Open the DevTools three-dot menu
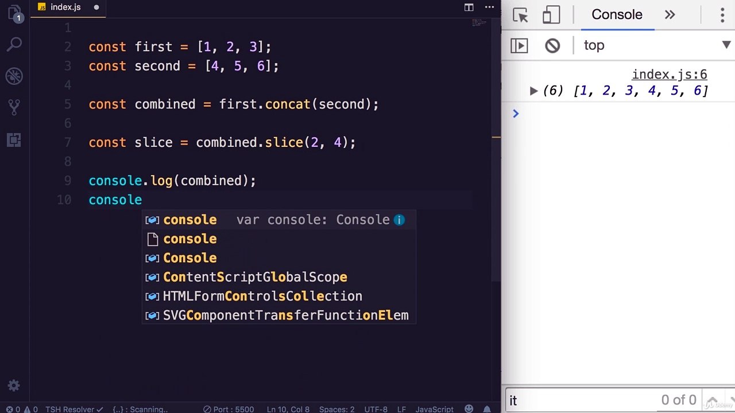The image size is (735, 413). (x=722, y=15)
